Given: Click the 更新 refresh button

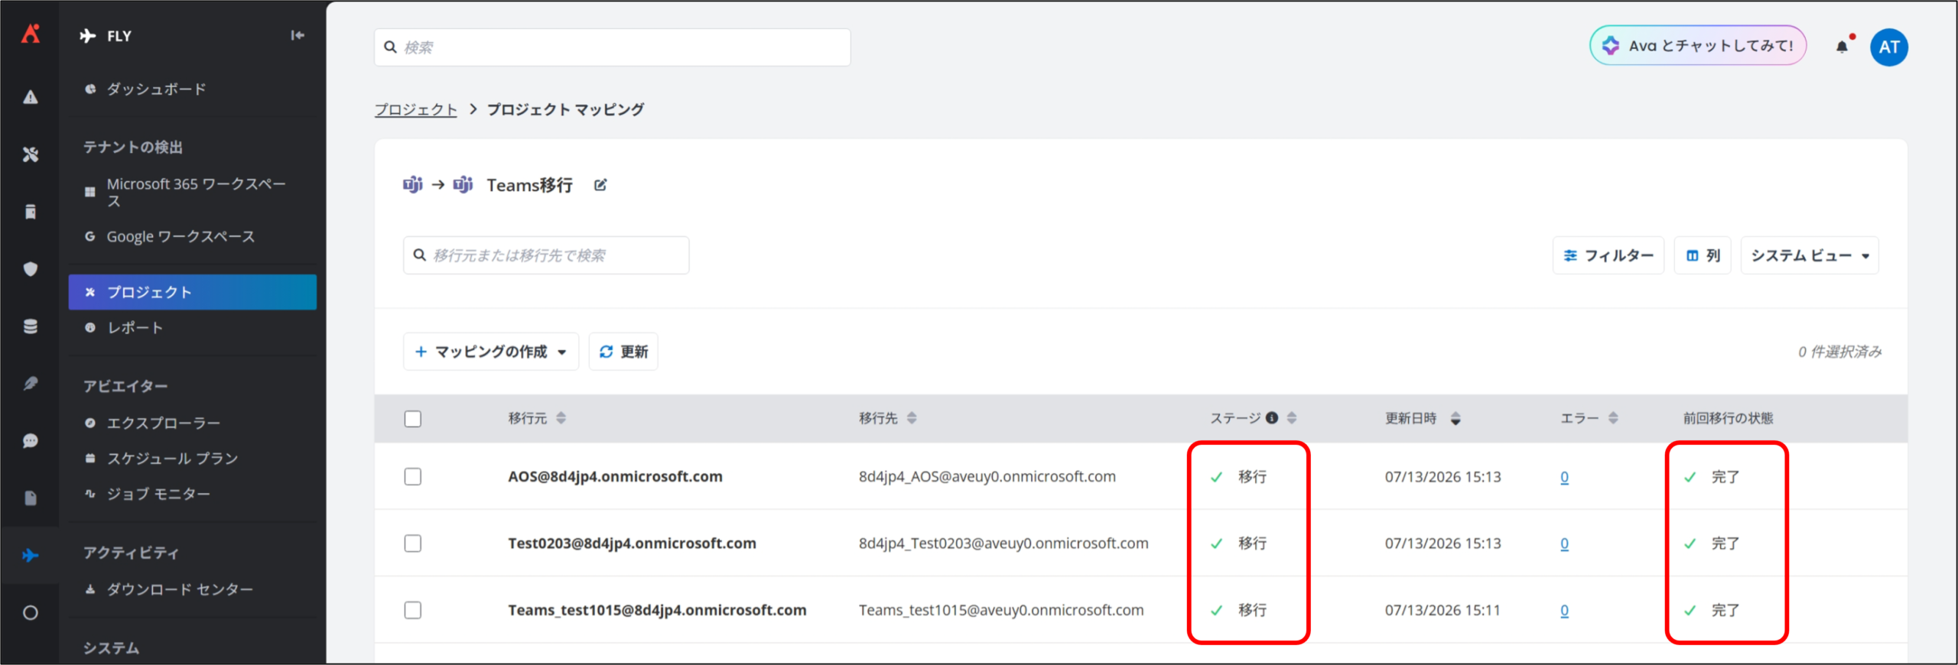Looking at the screenshot, I should pos(623,352).
